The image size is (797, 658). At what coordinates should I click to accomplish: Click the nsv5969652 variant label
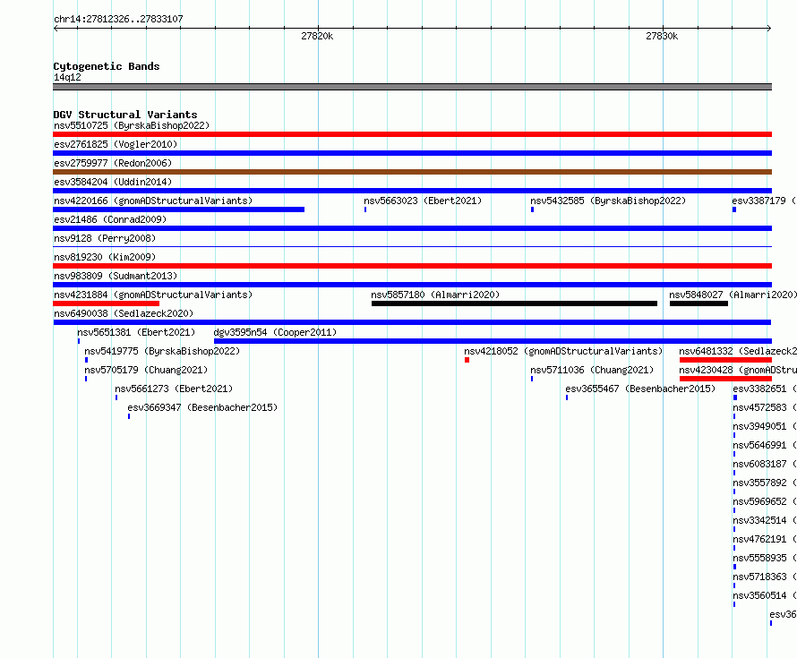point(765,501)
